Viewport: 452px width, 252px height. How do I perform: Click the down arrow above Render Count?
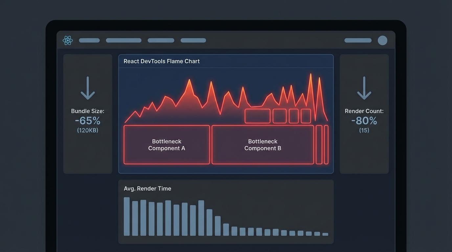[x=364, y=88]
